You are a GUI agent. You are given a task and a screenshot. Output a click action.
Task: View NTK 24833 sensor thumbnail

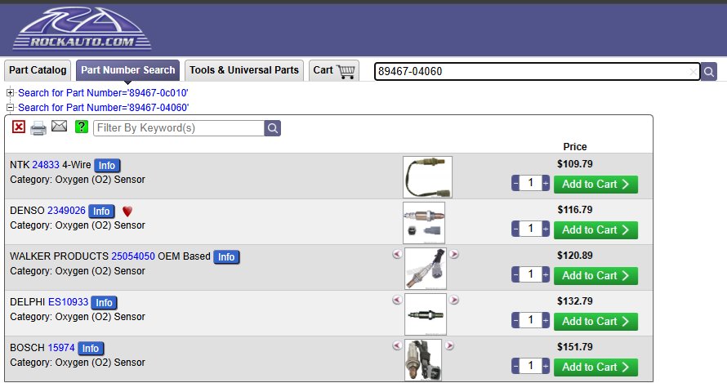[x=427, y=176]
